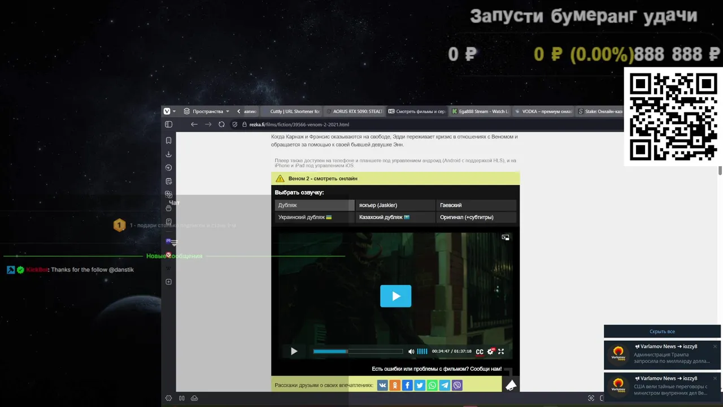Open the browser settings gear in status bar
The width and height of the screenshot is (723, 407).
tap(168, 398)
